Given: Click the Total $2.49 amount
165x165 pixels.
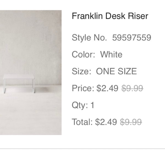Looking at the screenshot, I should coord(106,122).
